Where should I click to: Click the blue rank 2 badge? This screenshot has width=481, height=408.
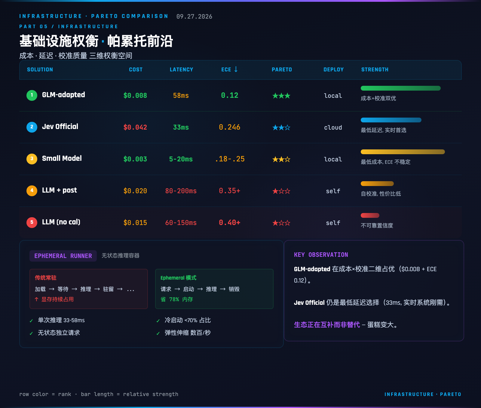click(32, 127)
